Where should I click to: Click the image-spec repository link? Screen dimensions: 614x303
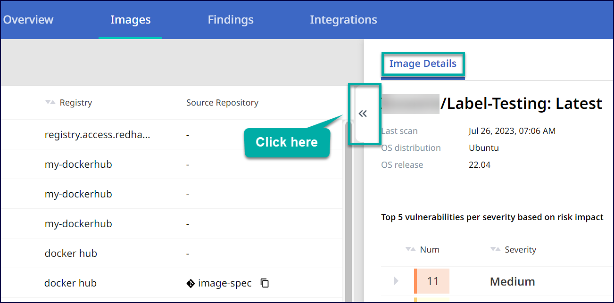224,283
